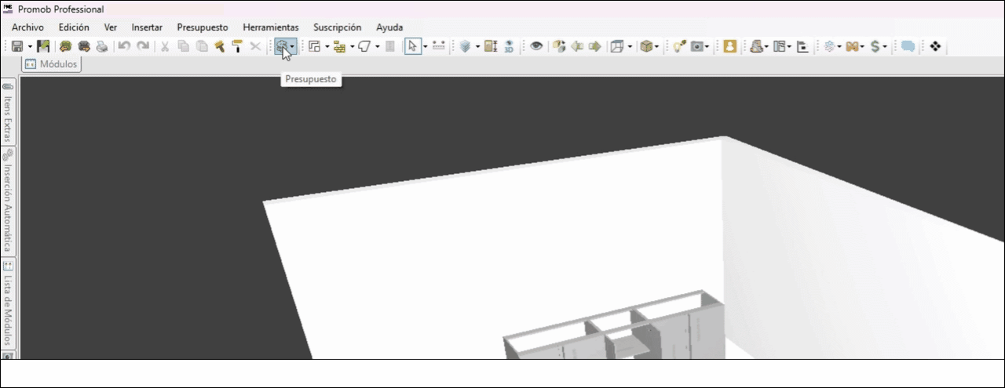This screenshot has height=388, width=1005.
Task: Click the printer icon in toolbar
Action: pos(102,47)
